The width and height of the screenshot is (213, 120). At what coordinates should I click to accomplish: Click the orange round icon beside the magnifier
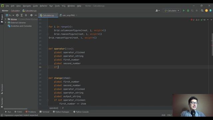206,11
